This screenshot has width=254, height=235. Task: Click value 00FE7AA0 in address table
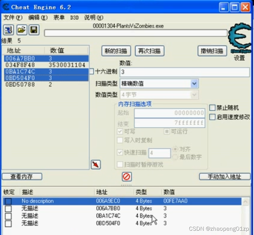coord(175,201)
